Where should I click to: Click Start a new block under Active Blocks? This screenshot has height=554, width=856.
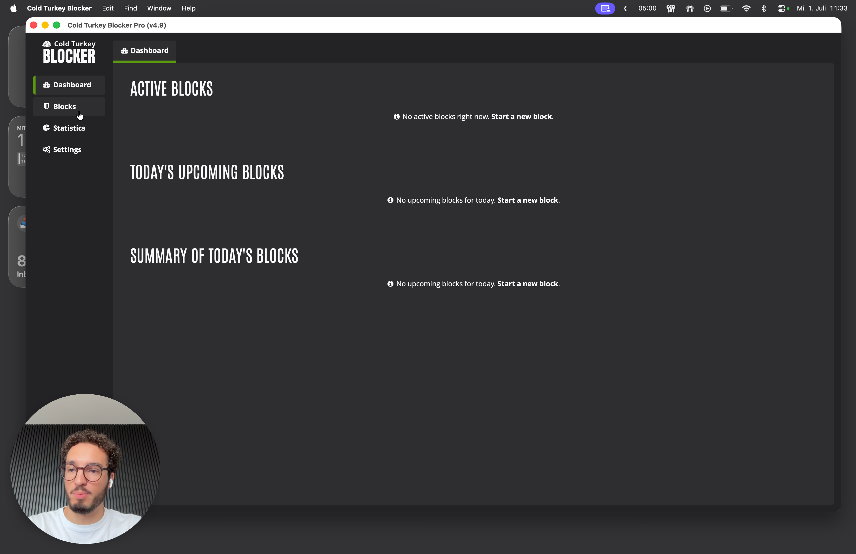click(x=522, y=117)
